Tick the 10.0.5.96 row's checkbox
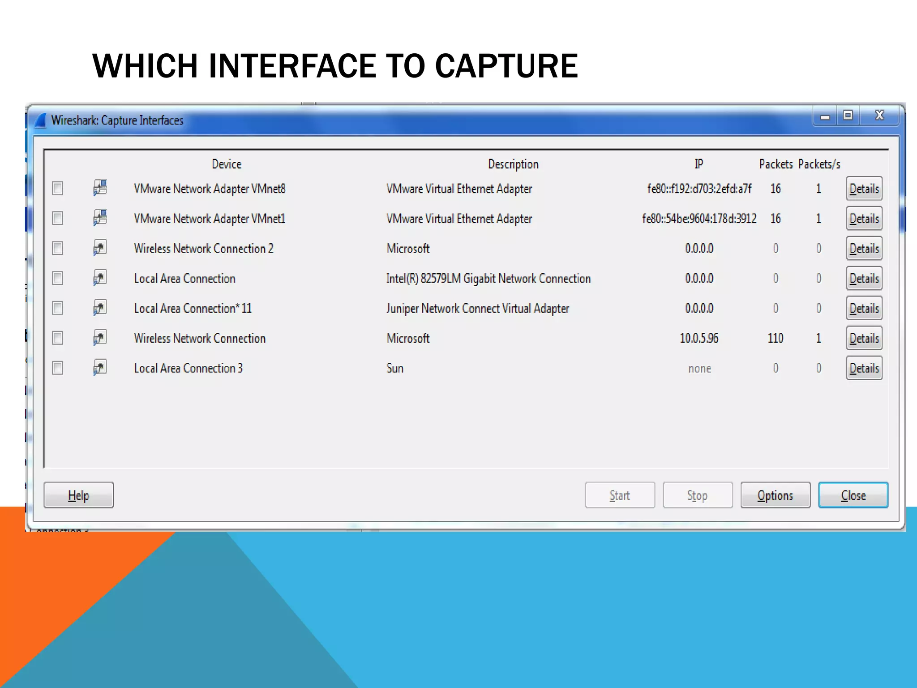The width and height of the screenshot is (917, 688). 57,338
